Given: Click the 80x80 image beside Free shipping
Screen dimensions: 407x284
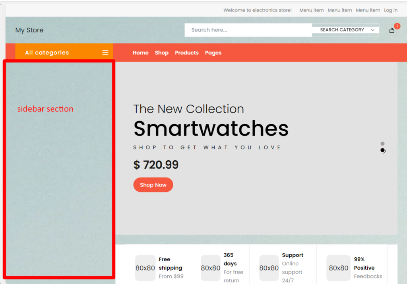Looking at the screenshot, I should click(145, 268).
